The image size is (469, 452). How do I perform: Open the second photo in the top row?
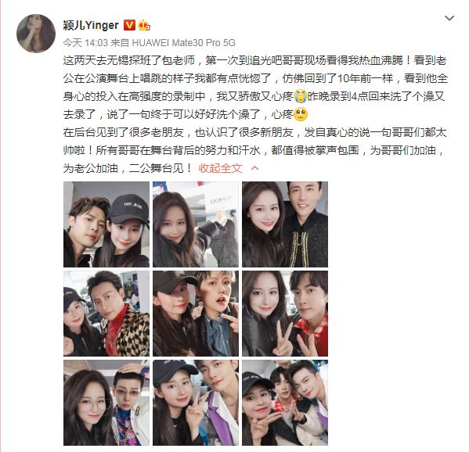point(196,224)
